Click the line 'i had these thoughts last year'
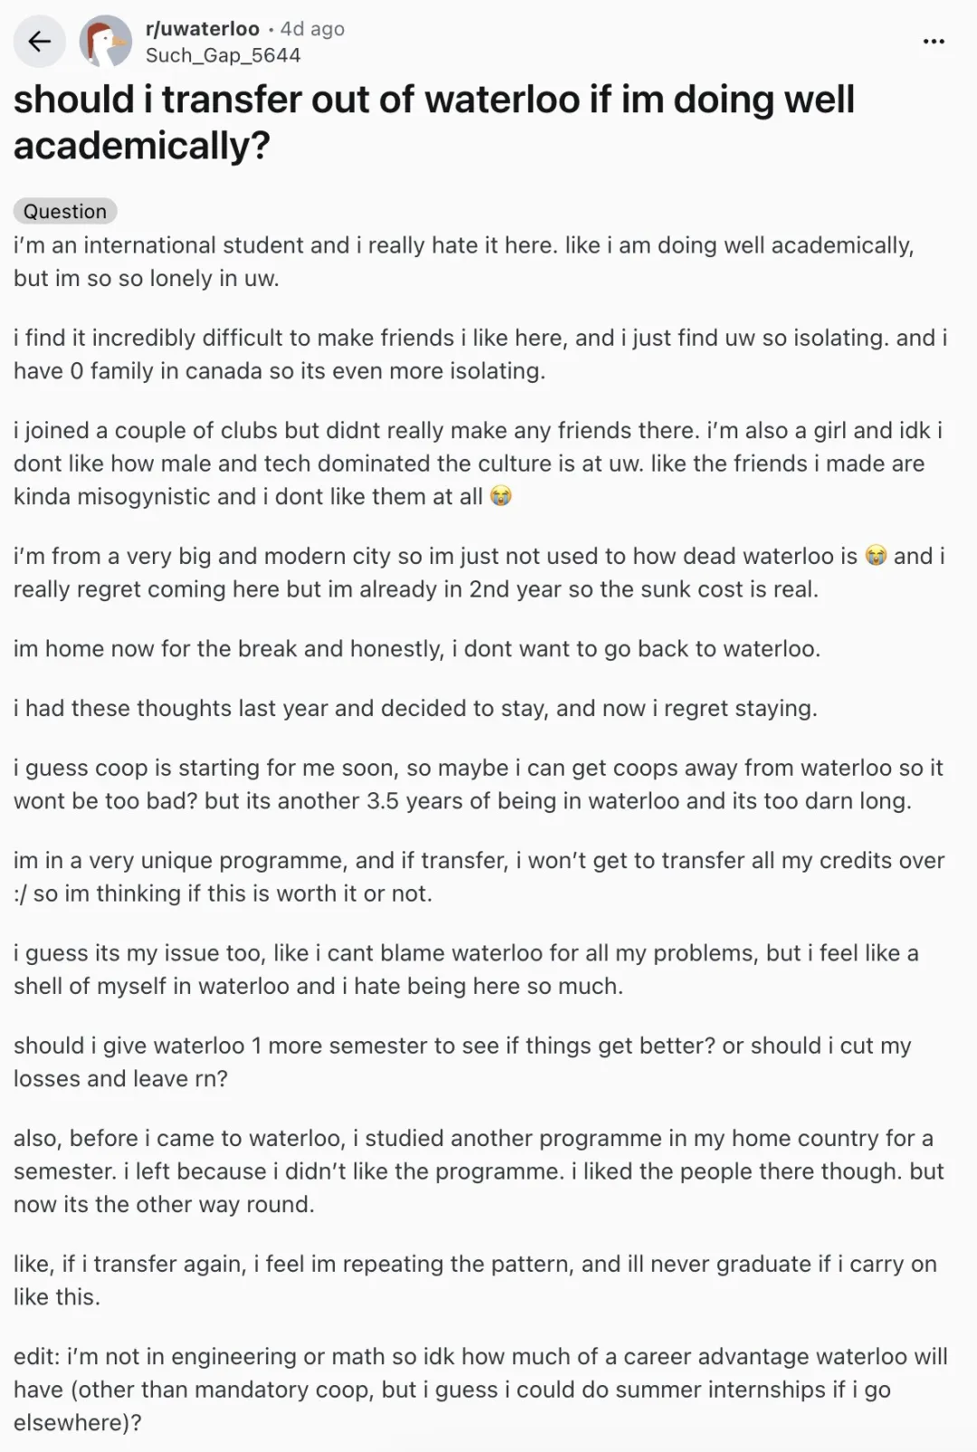The width and height of the screenshot is (977, 1452). [415, 708]
